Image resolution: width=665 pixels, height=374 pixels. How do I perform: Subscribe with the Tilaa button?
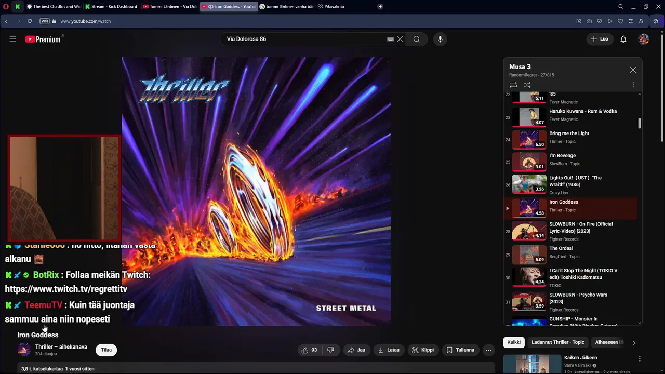click(107, 350)
